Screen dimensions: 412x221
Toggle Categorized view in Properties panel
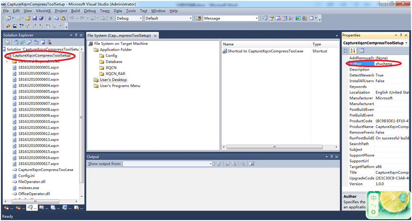346,50
